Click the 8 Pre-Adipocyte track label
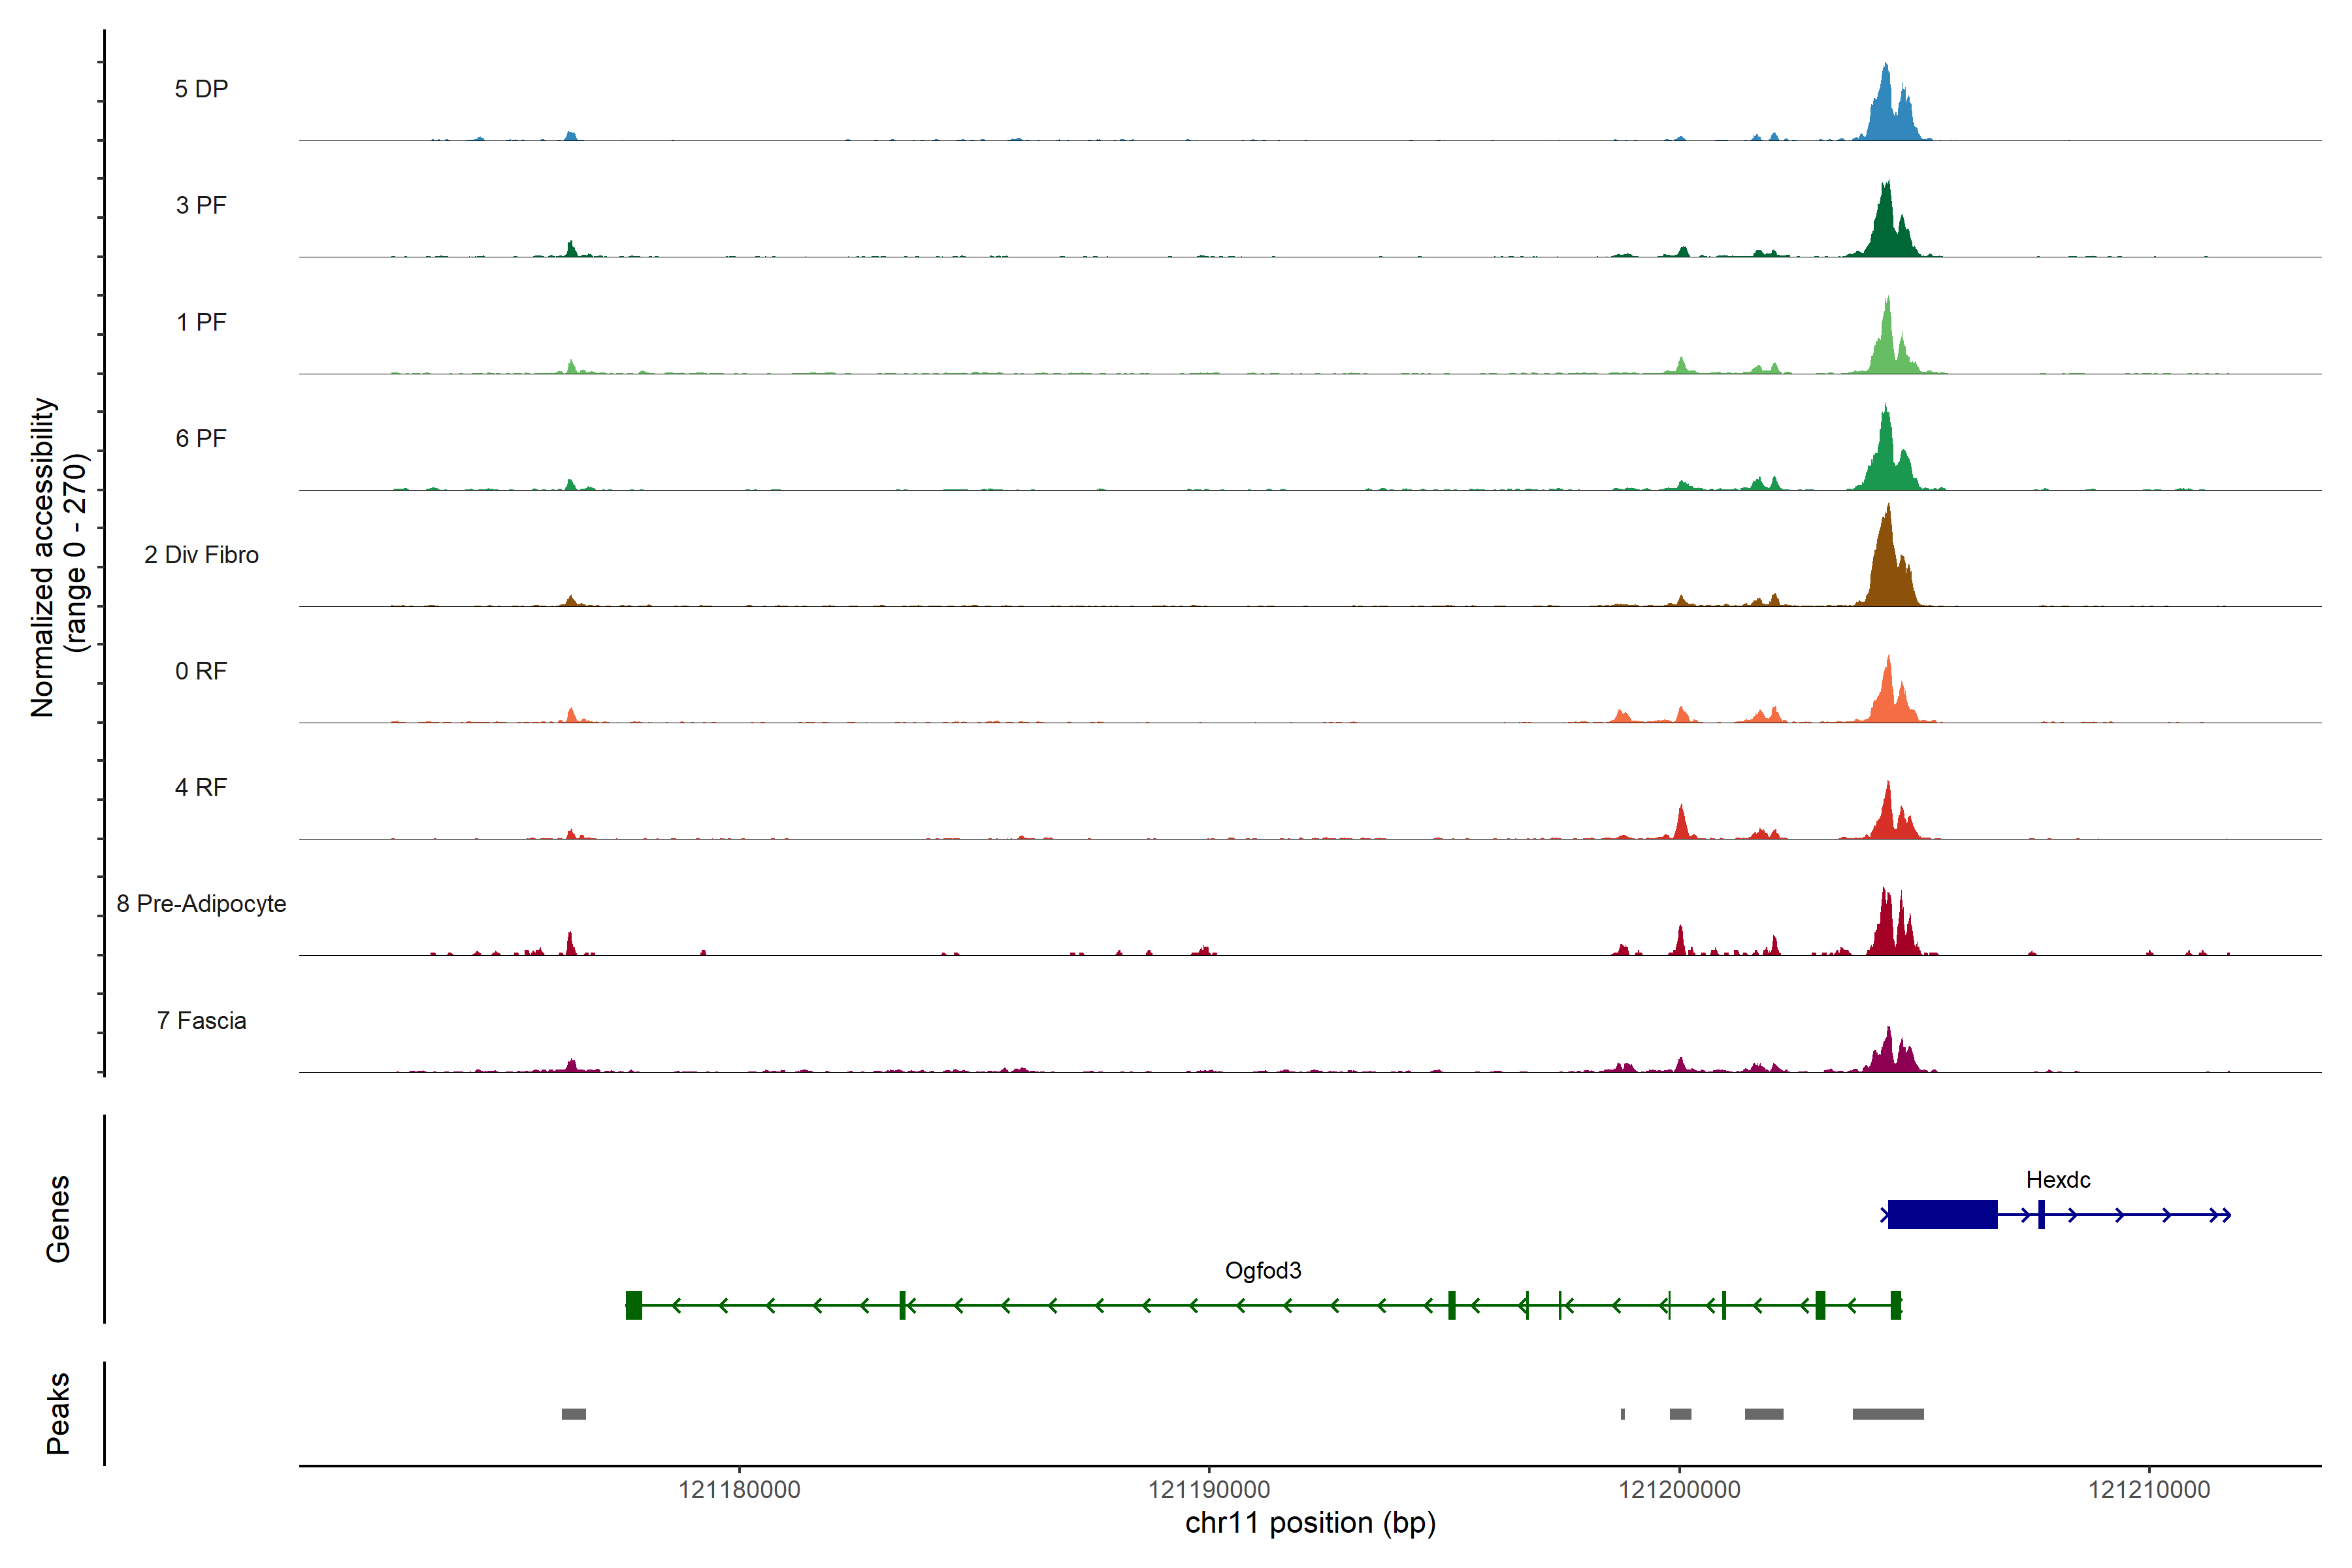The width and height of the screenshot is (2352, 1568). [201, 904]
